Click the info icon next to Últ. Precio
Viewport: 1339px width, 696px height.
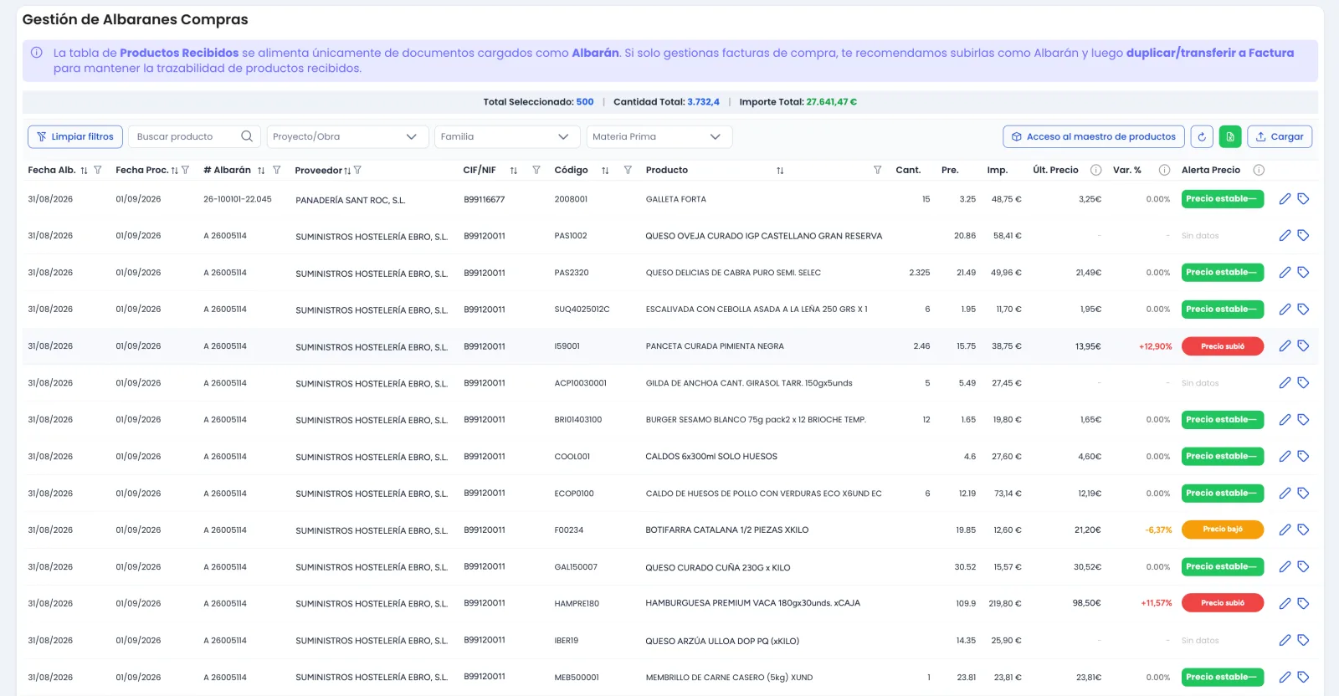(x=1095, y=170)
